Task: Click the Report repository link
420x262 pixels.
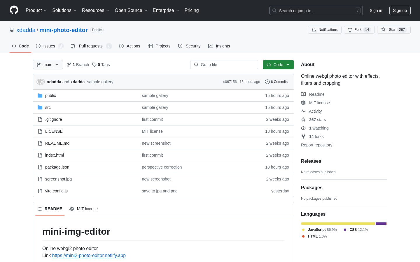Action: 316,145
